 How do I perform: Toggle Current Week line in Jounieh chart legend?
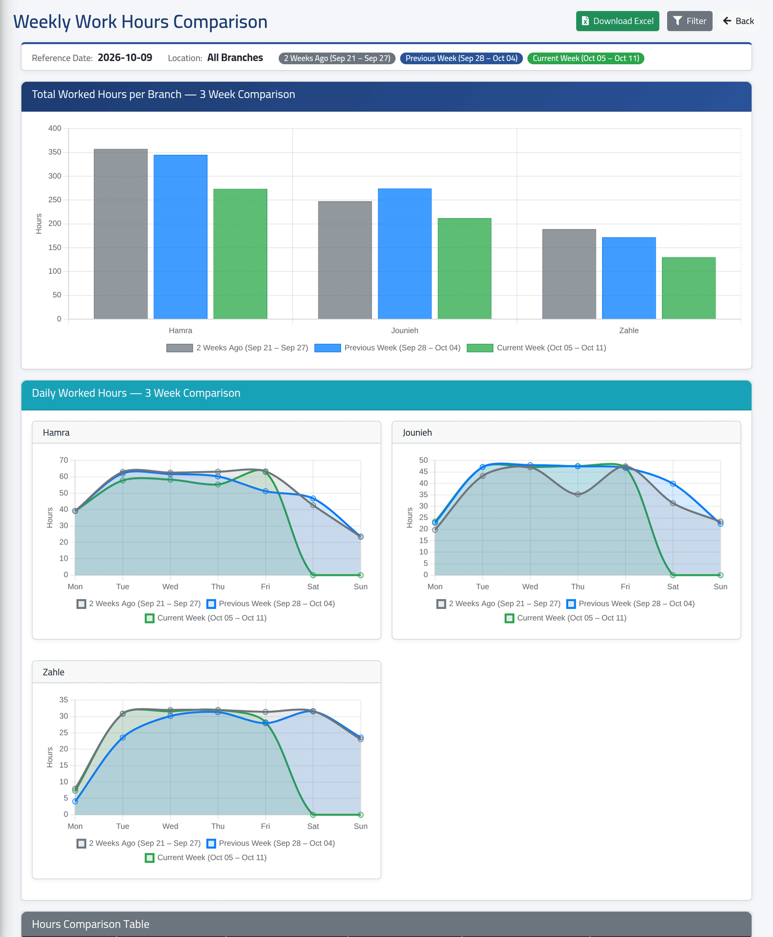pyautogui.click(x=566, y=618)
